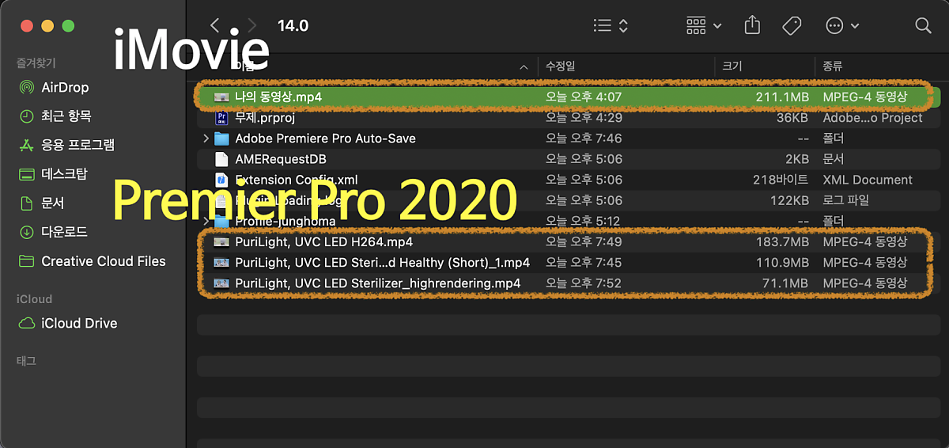
Task: Open AirDrop in the sidebar
Action: point(65,87)
